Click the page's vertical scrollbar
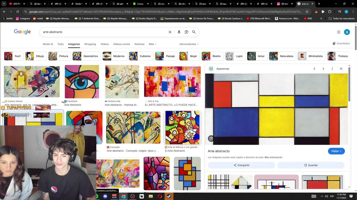357x200 pixels. [x=356, y=37]
